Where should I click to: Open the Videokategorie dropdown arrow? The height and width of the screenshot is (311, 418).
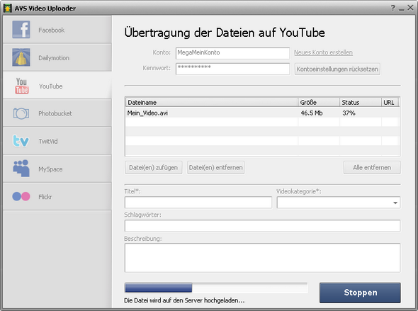395,203
